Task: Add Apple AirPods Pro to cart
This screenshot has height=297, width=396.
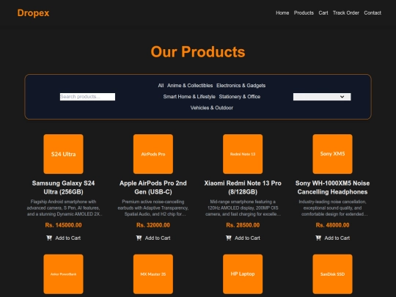Action: (153, 238)
